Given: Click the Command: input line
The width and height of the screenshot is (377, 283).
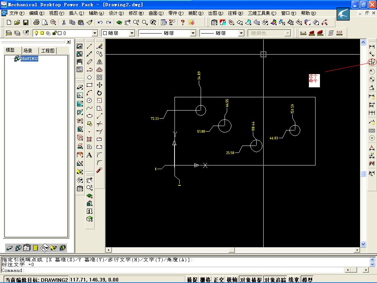Looking at the screenshot, I should click(173, 270).
